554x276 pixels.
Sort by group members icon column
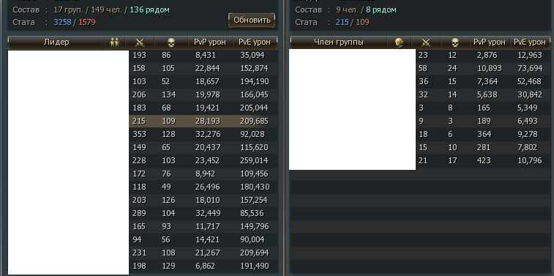115,42
